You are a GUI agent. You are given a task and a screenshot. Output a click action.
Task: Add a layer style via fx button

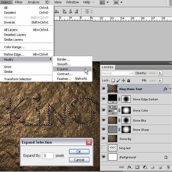coord(129,167)
